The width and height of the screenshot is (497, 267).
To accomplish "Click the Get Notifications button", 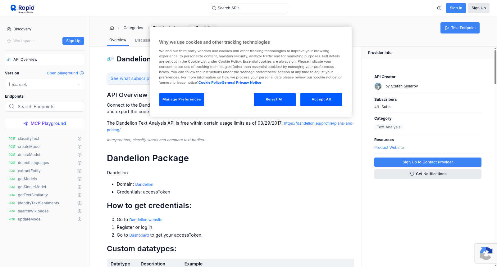I will 428,174.
